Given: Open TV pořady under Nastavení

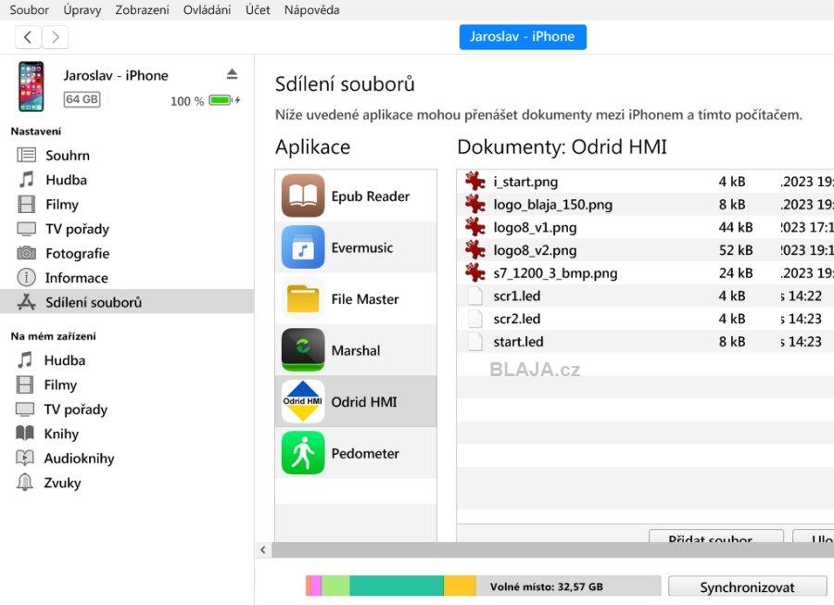Looking at the screenshot, I should pos(127,229).
